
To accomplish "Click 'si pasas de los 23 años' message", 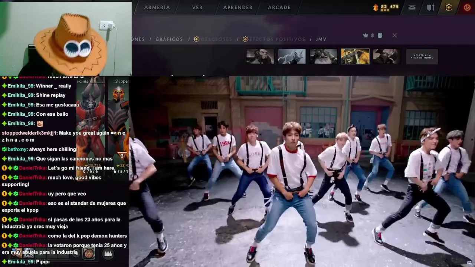I will point(61,223).
